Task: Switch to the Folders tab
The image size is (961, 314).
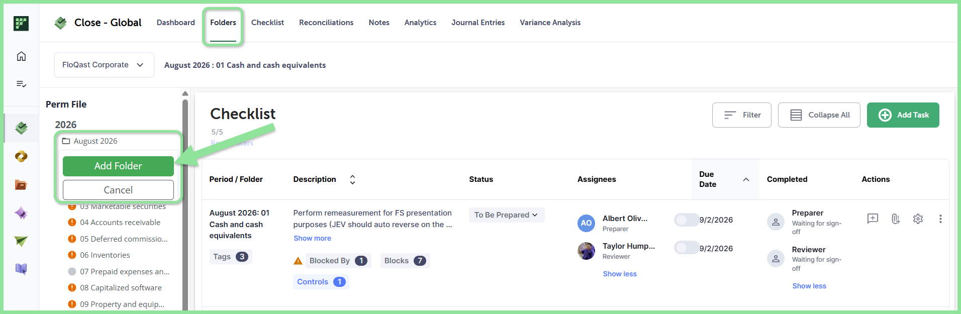Action: (x=223, y=23)
